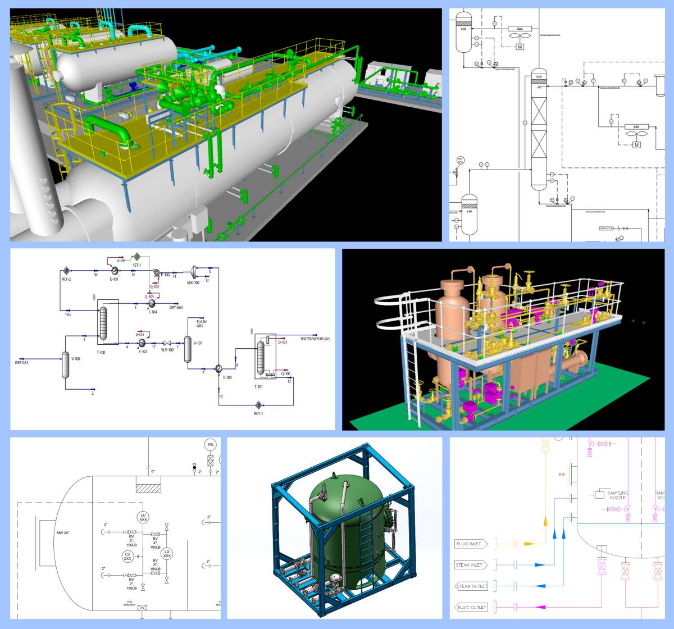Click the 6" nozzle size label
Screen dimensions: 674x629
coord(153,471)
